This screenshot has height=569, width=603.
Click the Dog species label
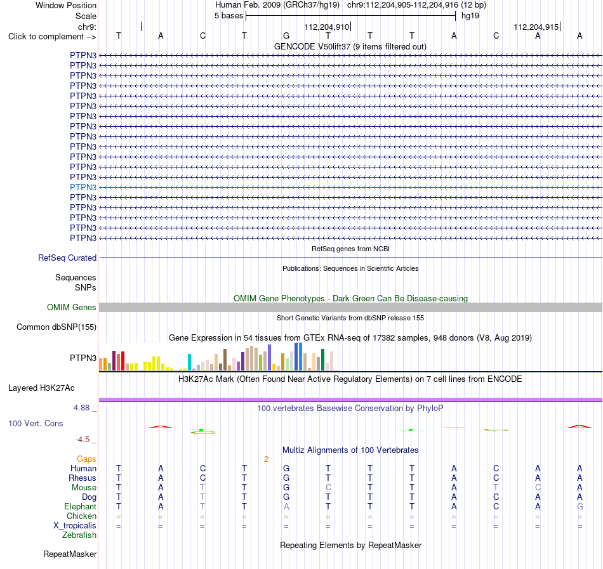click(89, 497)
